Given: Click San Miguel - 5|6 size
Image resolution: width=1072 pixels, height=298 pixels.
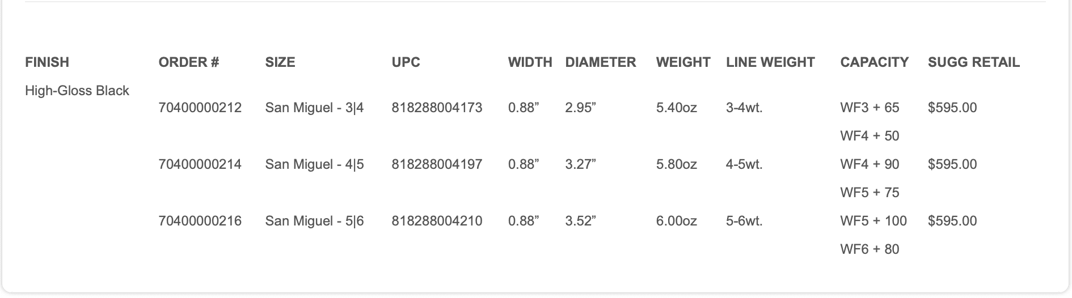Looking at the screenshot, I should pyautogui.click(x=314, y=221).
